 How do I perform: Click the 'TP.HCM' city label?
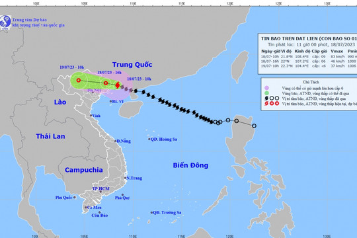(x=101, y=188)
